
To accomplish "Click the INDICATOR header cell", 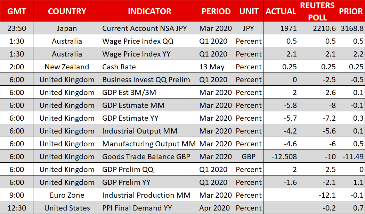I will (x=149, y=11).
